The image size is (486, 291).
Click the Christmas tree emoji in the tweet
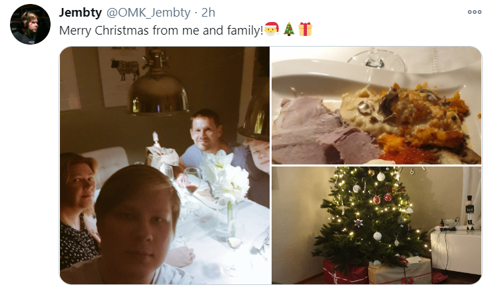click(x=289, y=29)
